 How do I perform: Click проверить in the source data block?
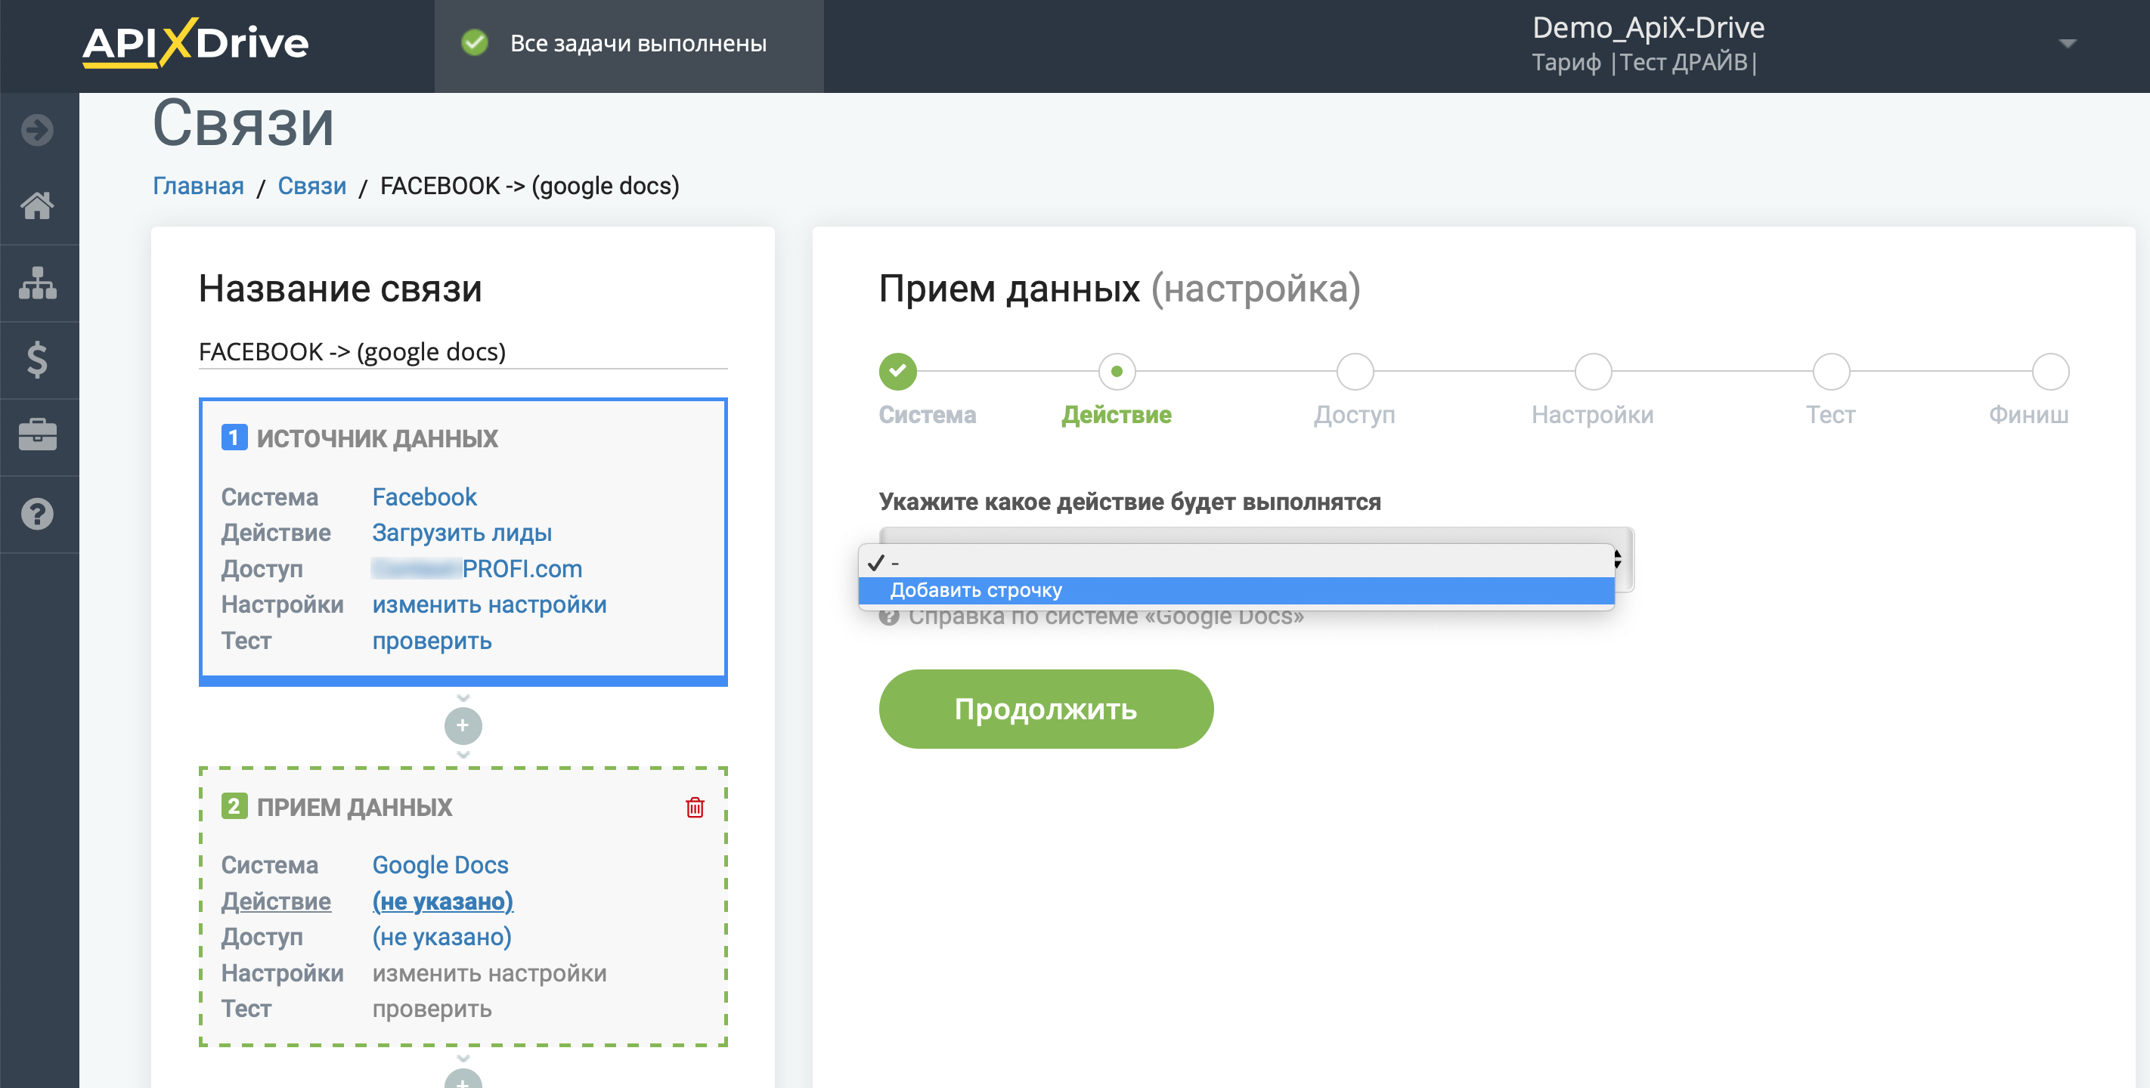432,641
